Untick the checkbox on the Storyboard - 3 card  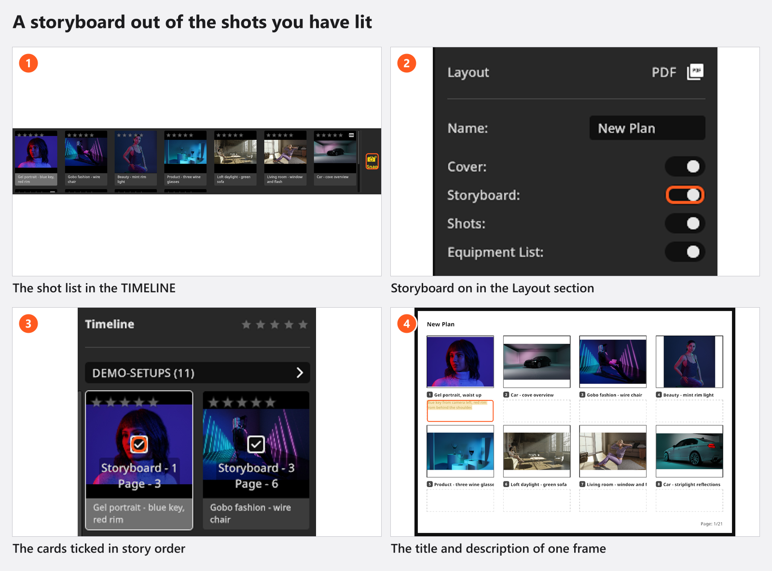click(x=256, y=444)
